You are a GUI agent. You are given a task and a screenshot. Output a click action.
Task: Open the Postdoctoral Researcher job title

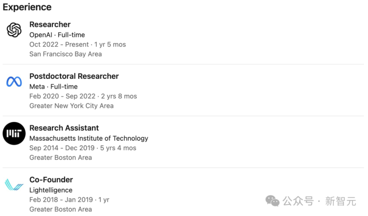pyautogui.click(x=74, y=76)
